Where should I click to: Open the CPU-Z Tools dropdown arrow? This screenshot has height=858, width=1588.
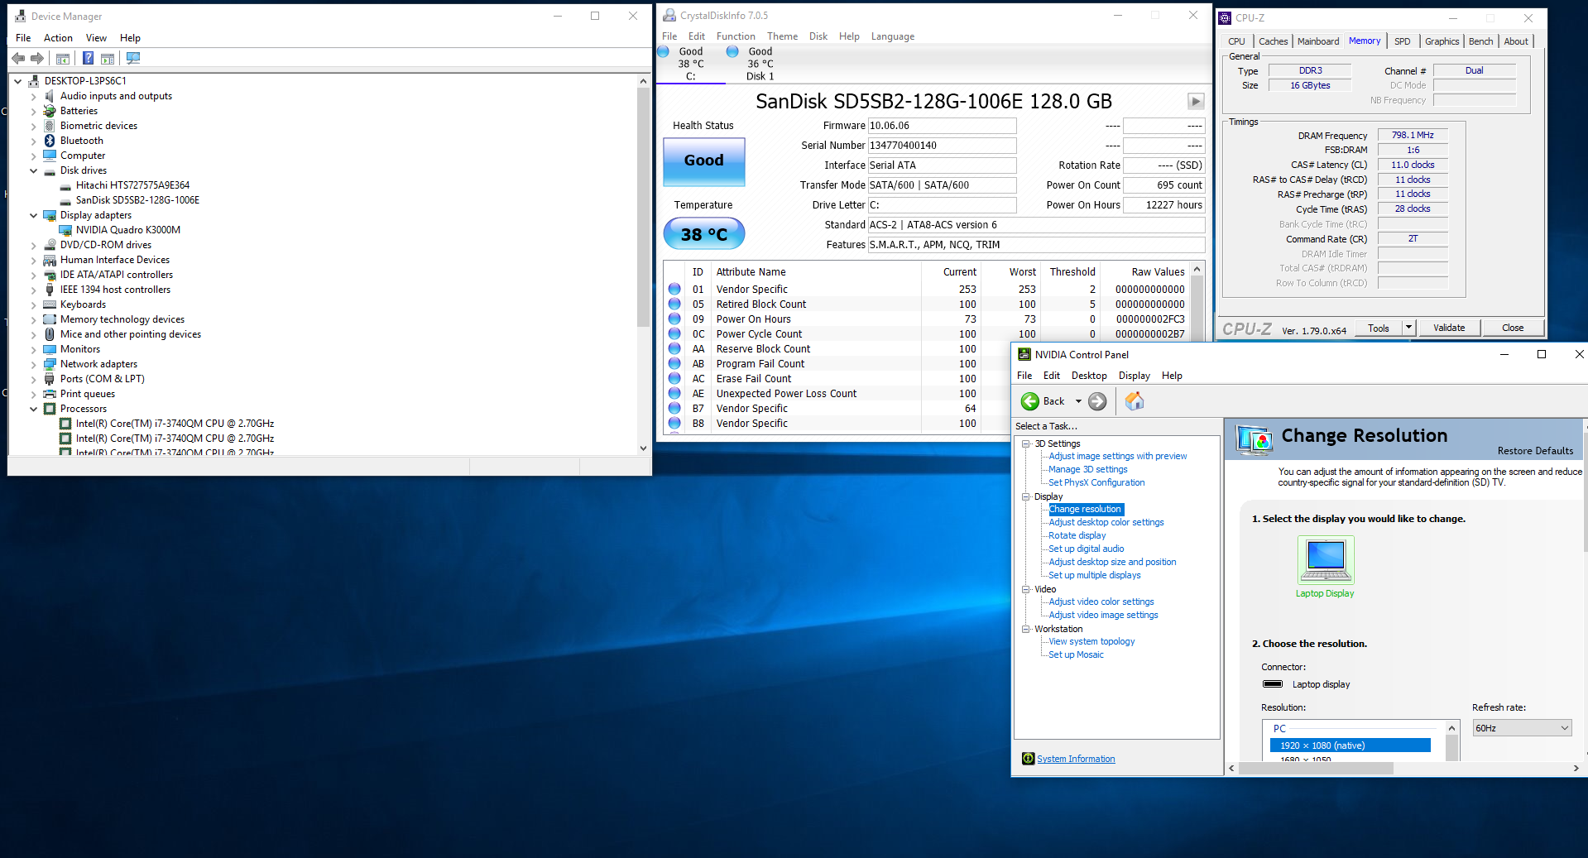pyautogui.click(x=1408, y=328)
